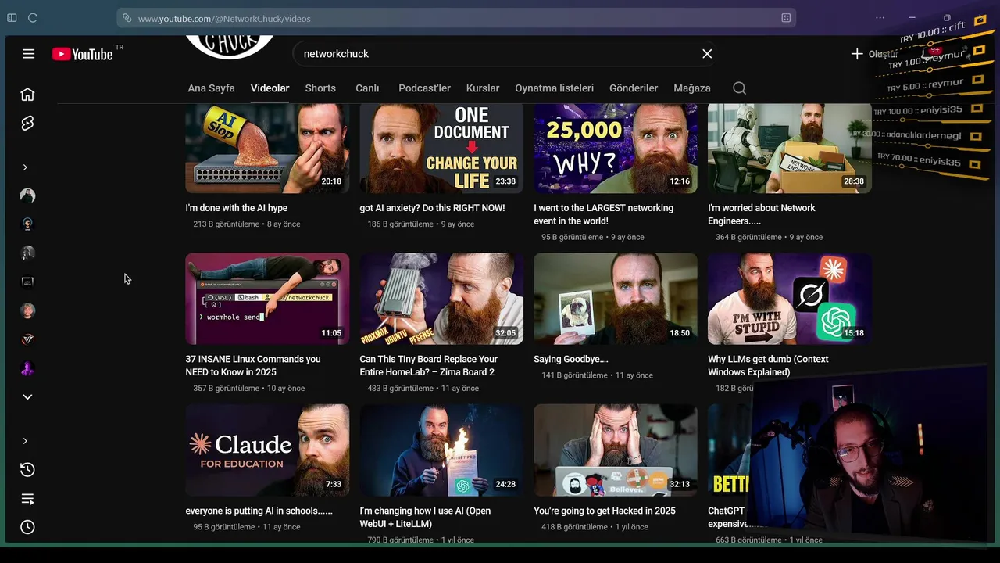Clear the search box with the X icon
1000x563 pixels.
click(x=707, y=54)
